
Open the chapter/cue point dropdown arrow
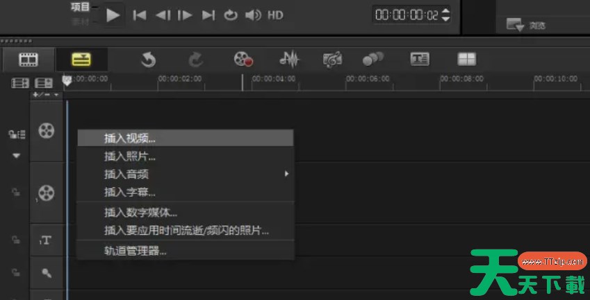(56, 95)
